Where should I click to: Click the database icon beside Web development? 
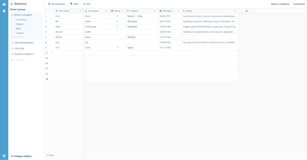pyautogui.click(x=12, y=43)
